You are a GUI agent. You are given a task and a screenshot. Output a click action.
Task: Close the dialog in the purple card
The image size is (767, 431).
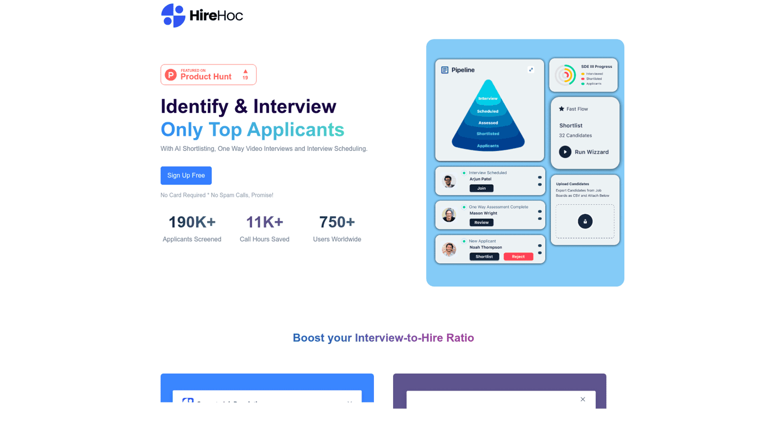[x=583, y=400]
